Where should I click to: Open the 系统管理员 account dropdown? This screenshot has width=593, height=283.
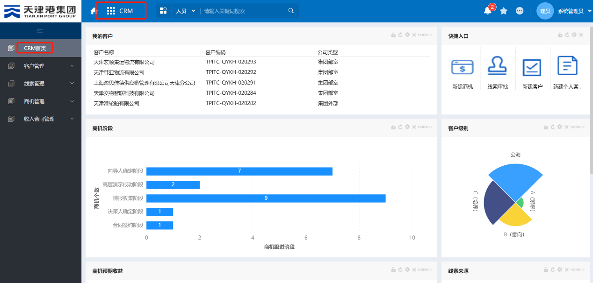573,11
